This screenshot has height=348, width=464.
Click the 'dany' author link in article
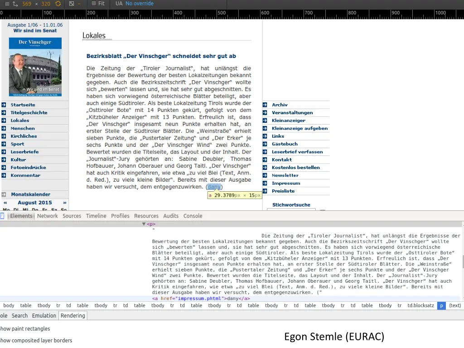tap(214, 187)
